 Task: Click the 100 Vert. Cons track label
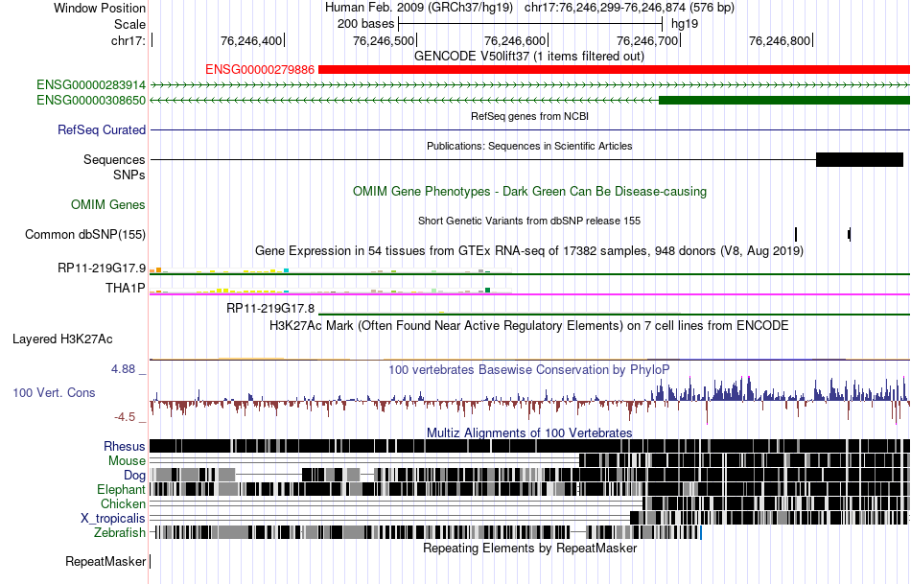click(x=54, y=393)
